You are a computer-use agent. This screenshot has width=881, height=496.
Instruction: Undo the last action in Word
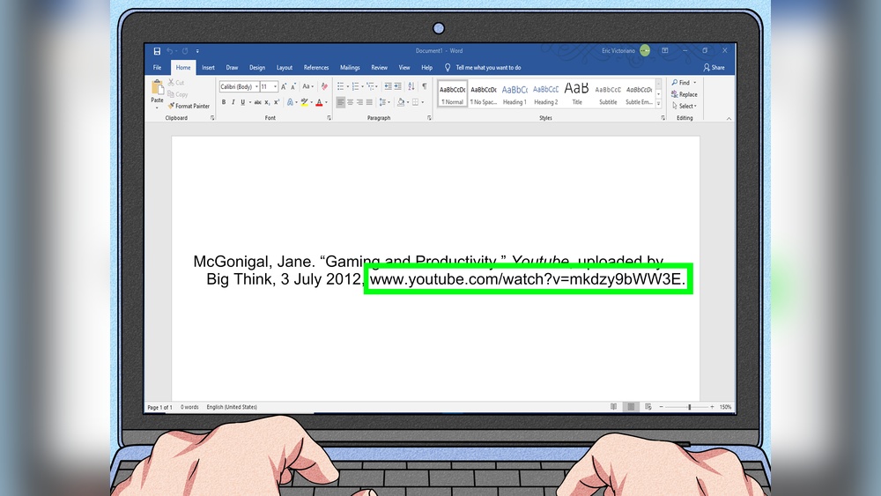[169, 51]
